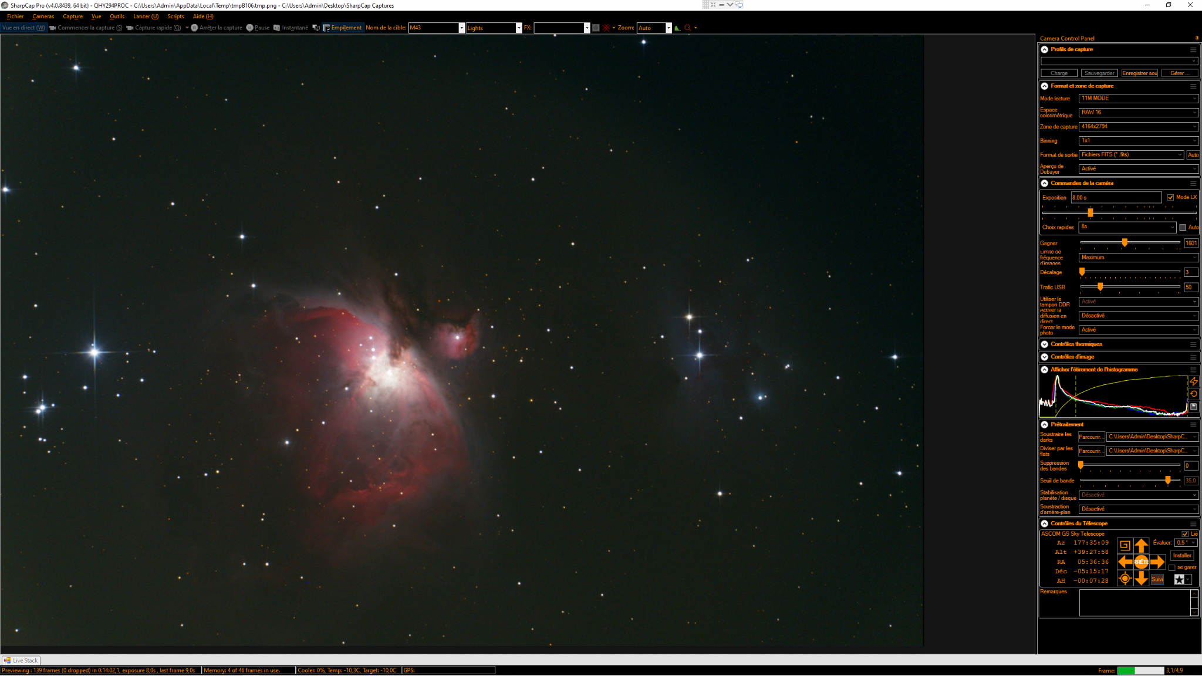Click Parcourir for Diviser par les flats
Viewport: 1202px width, 676px height.
pyautogui.click(x=1090, y=451)
